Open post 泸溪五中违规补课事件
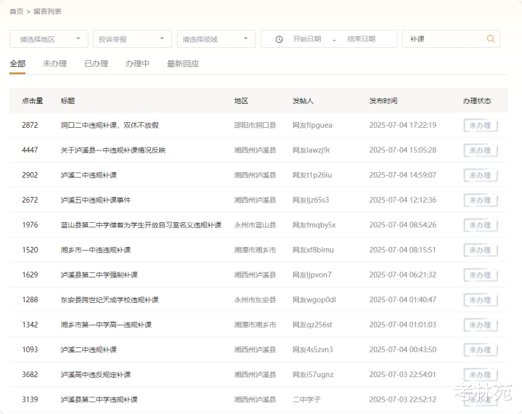The height and width of the screenshot is (414, 522). pyautogui.click(x=96, y=200)
